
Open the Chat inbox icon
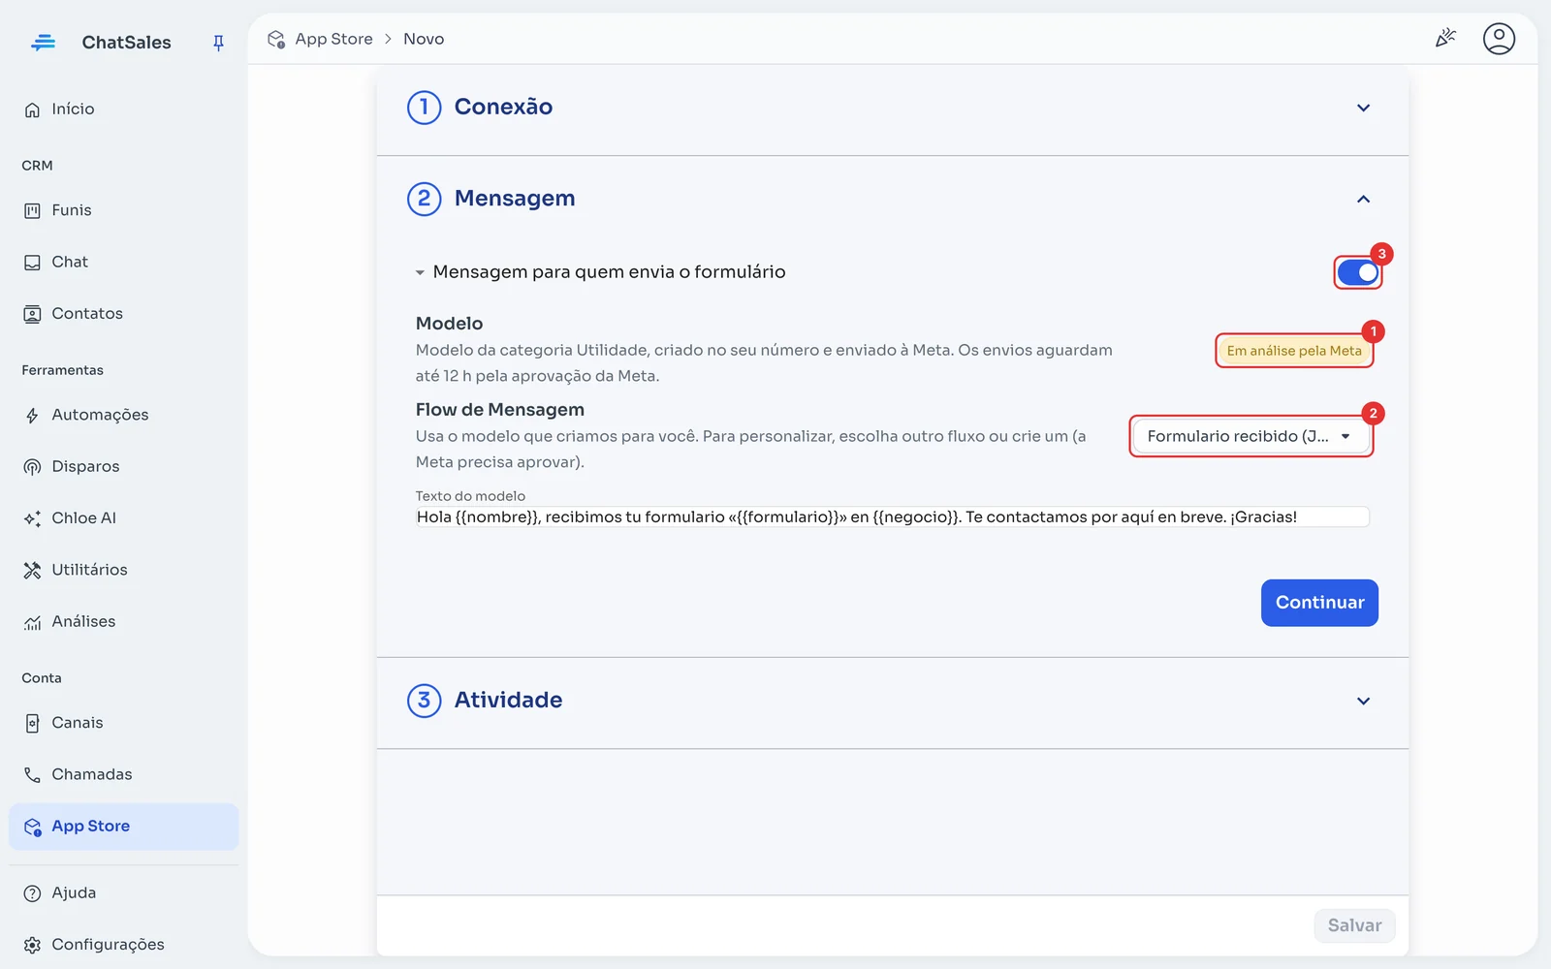pyautogui.click(x=32, y=263)
